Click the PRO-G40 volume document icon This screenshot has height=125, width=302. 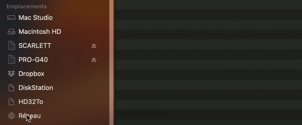coord(12,60)
